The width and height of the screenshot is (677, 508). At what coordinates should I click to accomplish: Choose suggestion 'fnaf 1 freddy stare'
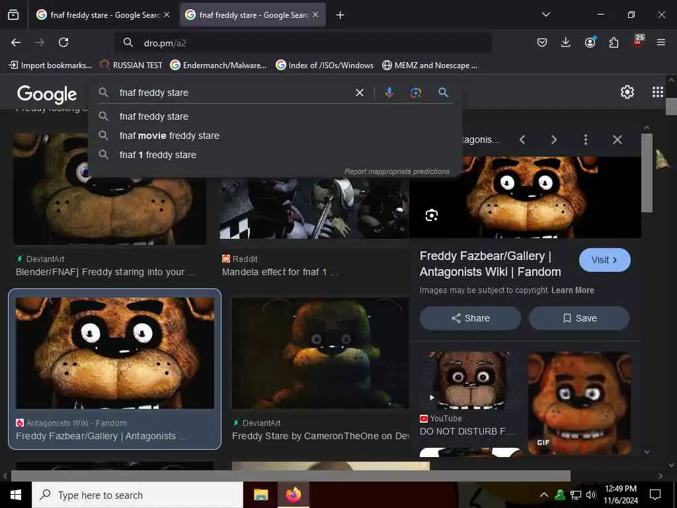(x=275, y=155)
